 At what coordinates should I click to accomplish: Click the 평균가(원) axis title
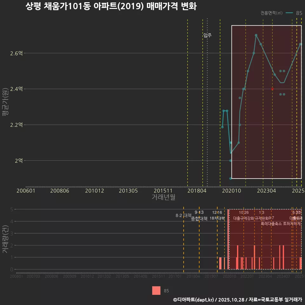[6, 102]
